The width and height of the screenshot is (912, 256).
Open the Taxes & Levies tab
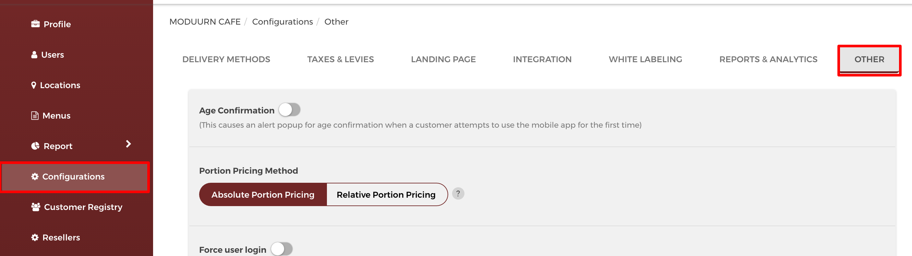[x=341, y=59]
